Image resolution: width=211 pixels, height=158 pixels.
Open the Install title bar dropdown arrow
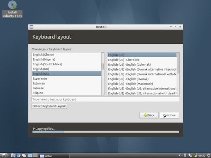click(x=171, y=27)
